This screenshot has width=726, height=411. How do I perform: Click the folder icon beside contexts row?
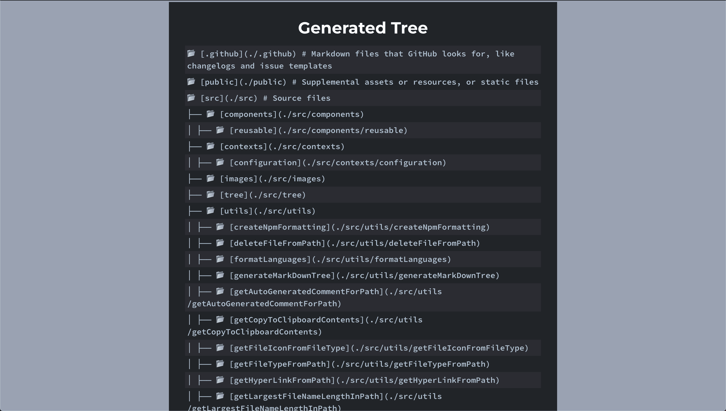[210, 146]
